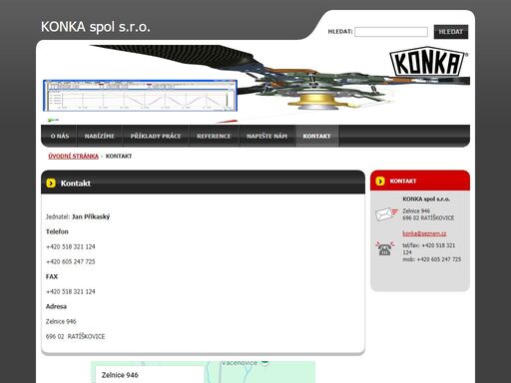Click the konka@seznam.cz email link

424,233
